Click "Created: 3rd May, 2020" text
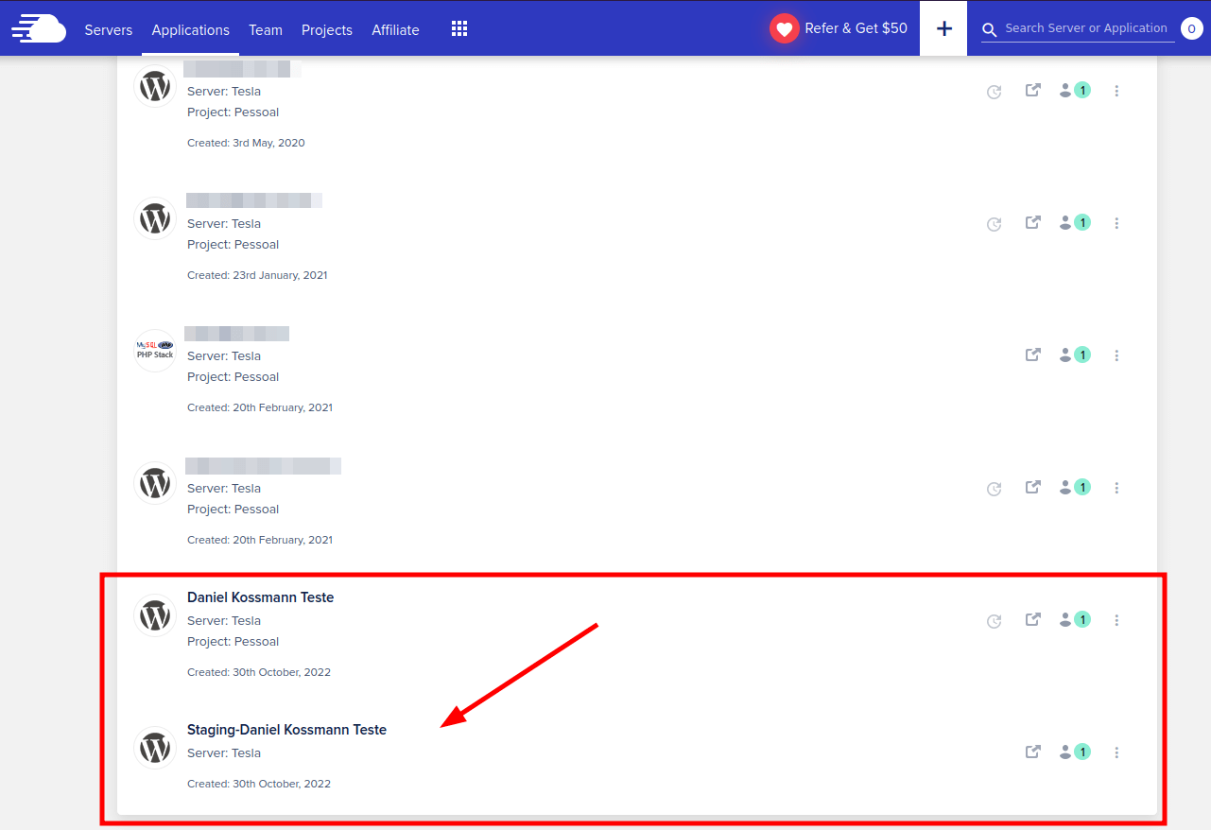 point(246,143)
